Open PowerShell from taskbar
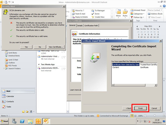 (22, 121)
